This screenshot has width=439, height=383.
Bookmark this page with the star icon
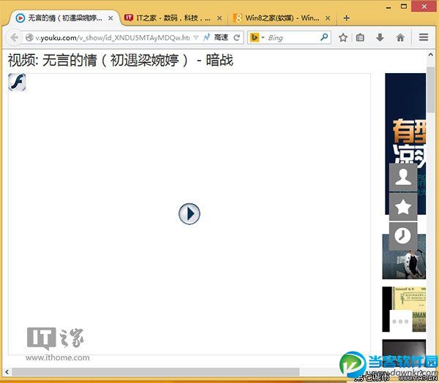[343, 37]
